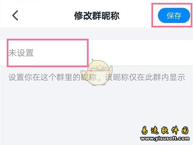Click empty right side of nickname row

pyautogui.click(x=140, y=53)
